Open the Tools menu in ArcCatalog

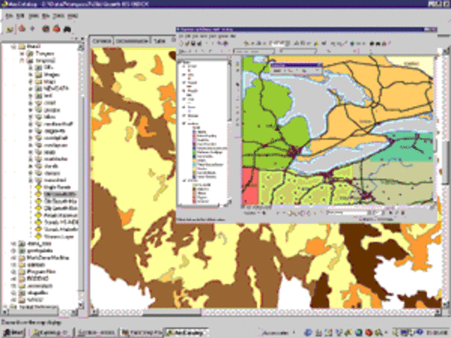58,15
